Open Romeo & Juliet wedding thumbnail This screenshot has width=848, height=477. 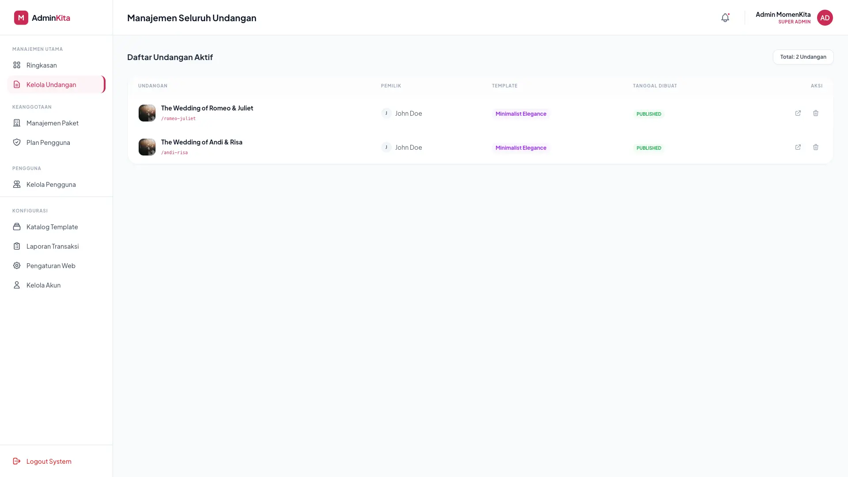147,113
